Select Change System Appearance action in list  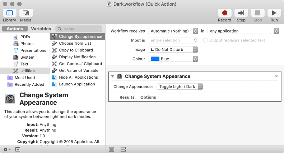click(x=78, y=36)
